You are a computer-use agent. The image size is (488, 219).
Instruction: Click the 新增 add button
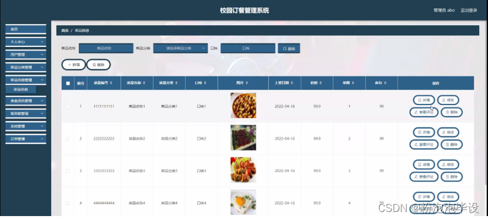tap(73, 65)
